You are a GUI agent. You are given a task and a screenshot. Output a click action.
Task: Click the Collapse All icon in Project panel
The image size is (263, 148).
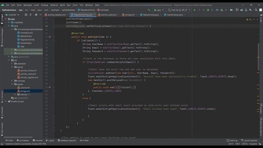tap(30, 15)
